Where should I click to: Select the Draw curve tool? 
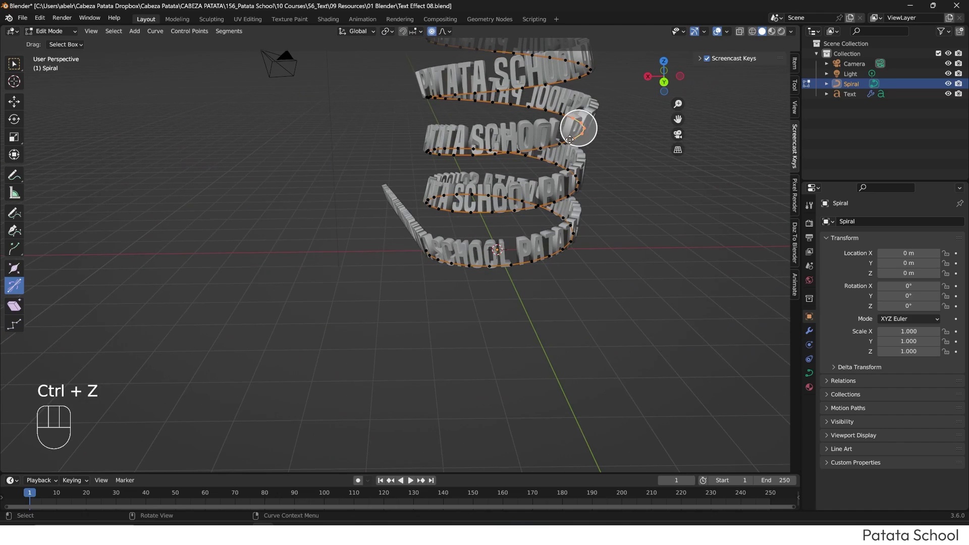point(14,213)
